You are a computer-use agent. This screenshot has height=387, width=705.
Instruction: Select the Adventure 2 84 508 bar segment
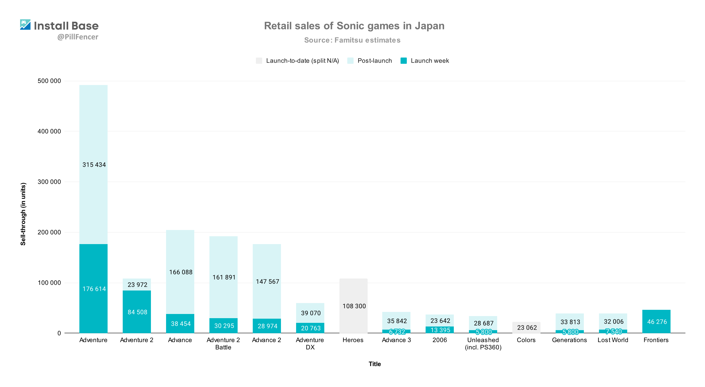pyautogui.click(x=137, y=312)
